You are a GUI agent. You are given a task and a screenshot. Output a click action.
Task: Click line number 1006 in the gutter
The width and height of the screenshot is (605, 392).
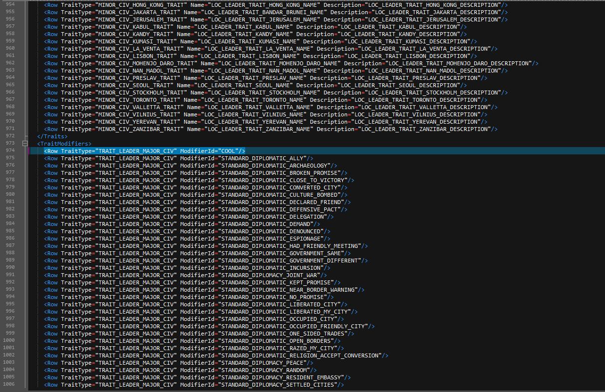click(x=8, y=384)
